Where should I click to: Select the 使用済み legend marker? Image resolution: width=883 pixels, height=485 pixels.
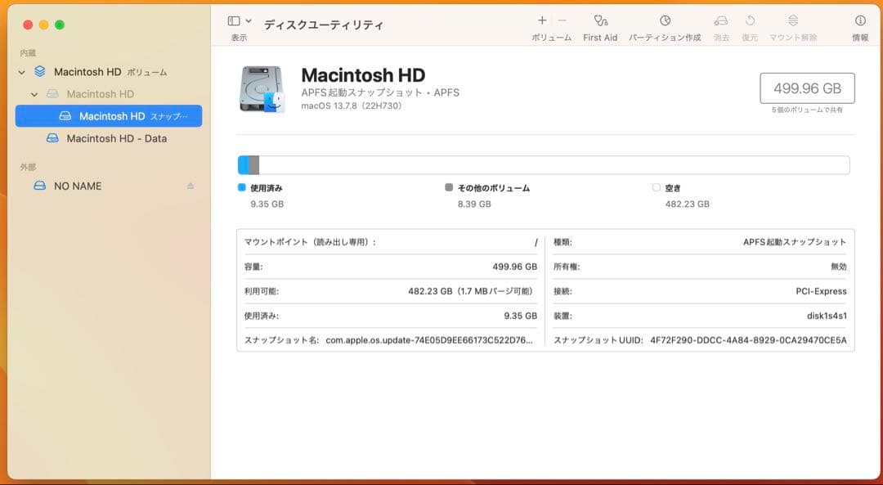pyautogui.click(x=241, y=187)
